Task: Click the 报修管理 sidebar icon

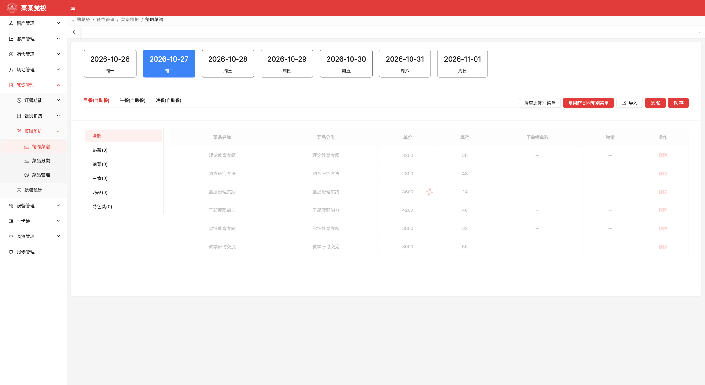Action: 11,252
